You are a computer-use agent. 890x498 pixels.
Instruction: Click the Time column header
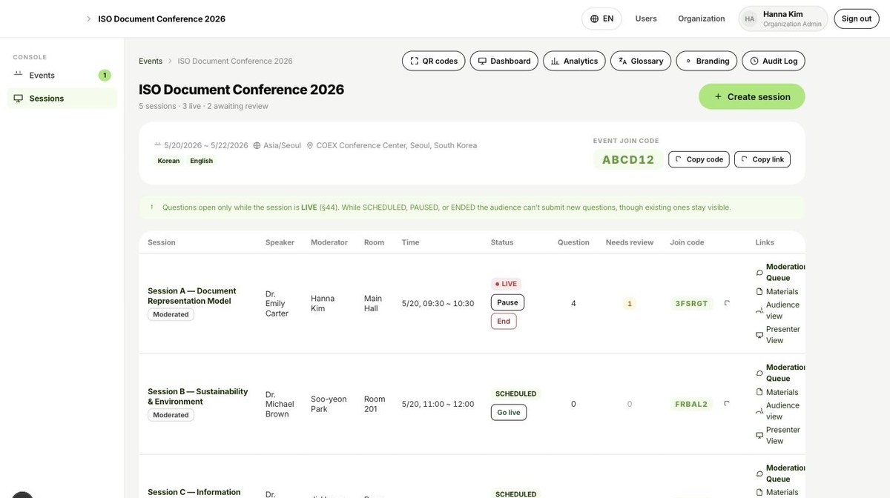[410, 242]
